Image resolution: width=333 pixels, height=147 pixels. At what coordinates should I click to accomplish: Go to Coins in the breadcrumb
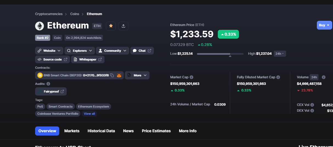[75, 14]
